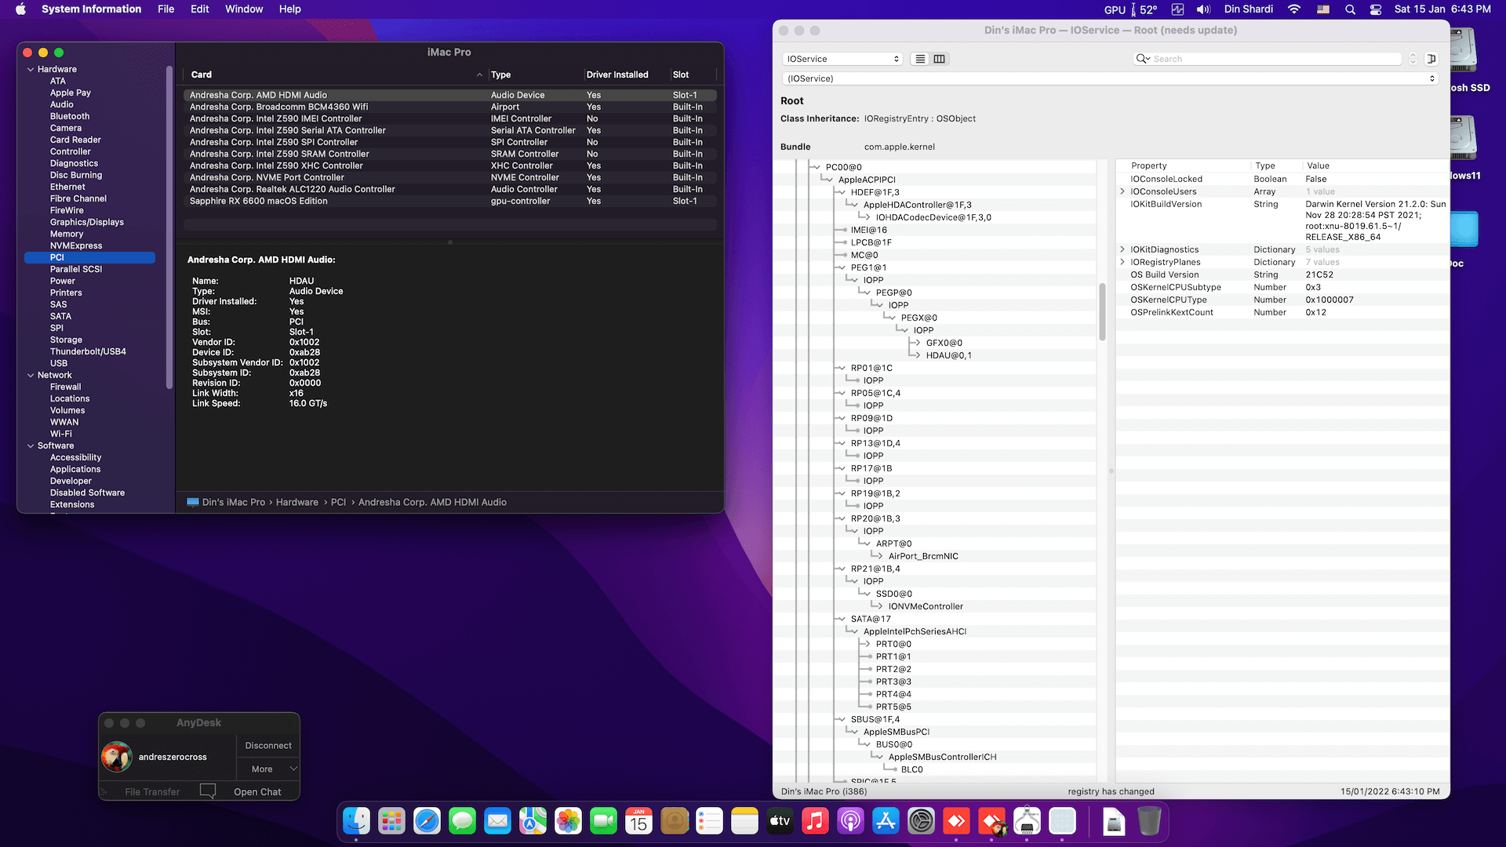1506x847 pixels.
Task: Open Spotlight search in the menu bar
Action: coord(1350,9)
